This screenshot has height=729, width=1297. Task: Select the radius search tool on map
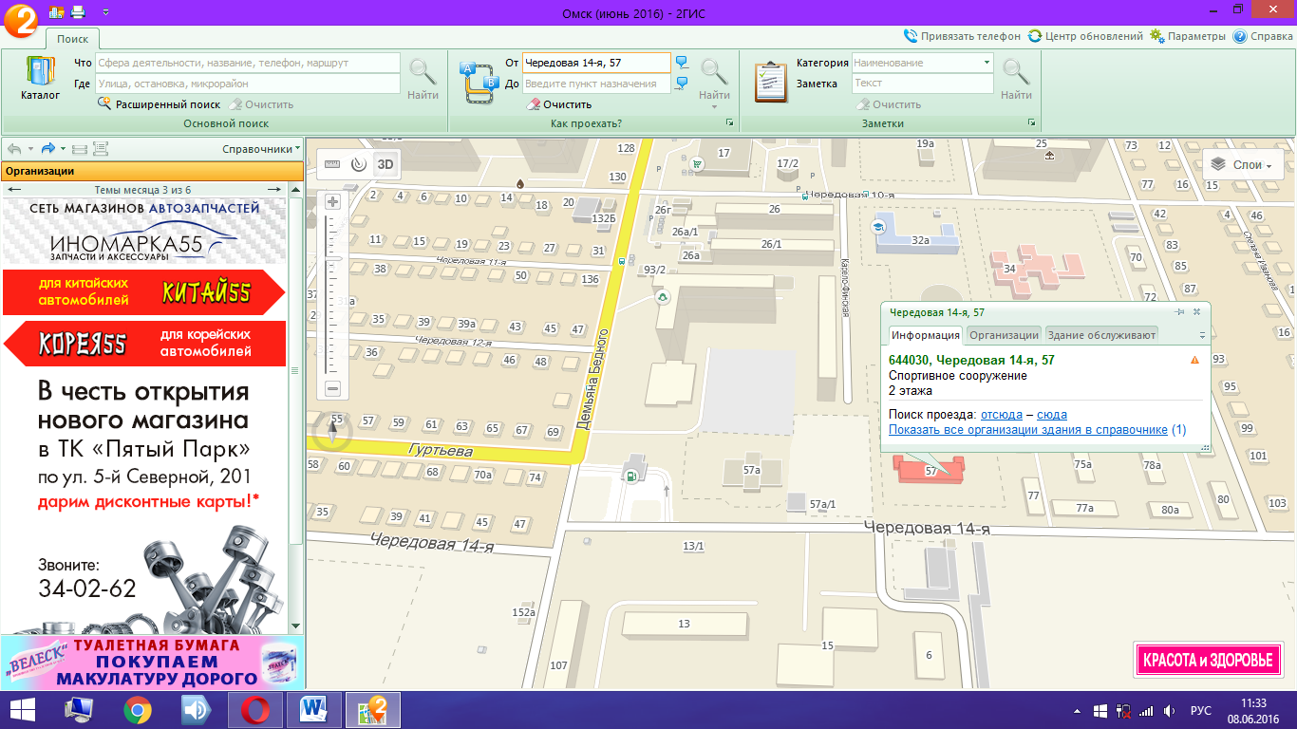pos(358,163)
